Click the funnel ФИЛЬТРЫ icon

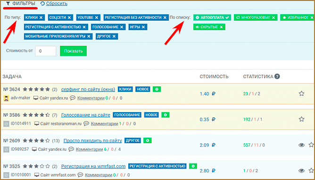click(8, 3)
